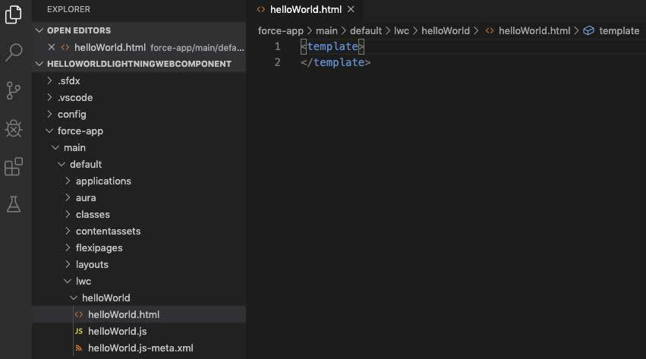
Task: Click template in the breadcrumb
Action: 619,31
